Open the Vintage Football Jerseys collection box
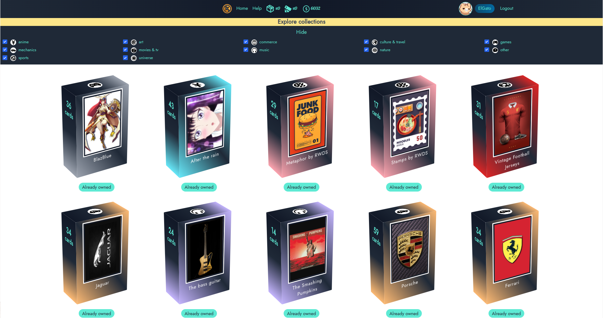603x318 pixels. pyautogui.click(x=505, y=126)
